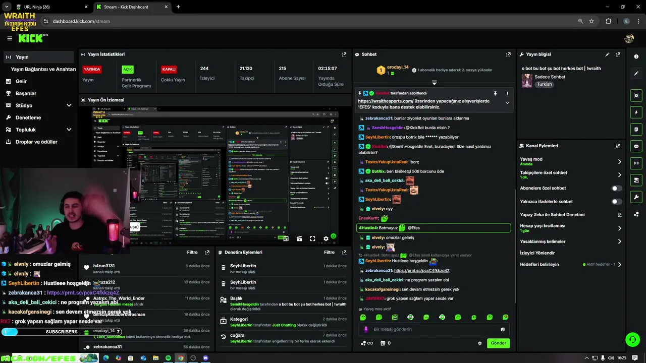Bookmark this page with star icon

(591, 21)
